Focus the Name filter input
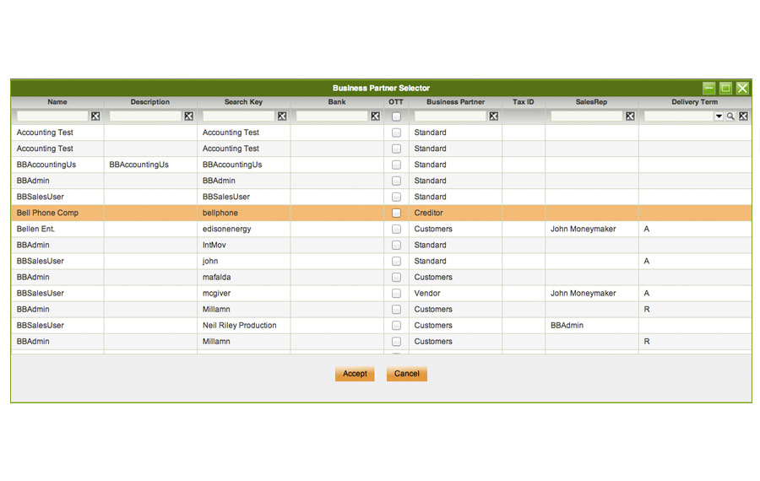Viewport: 760px width, 481px height. [52, 116]
